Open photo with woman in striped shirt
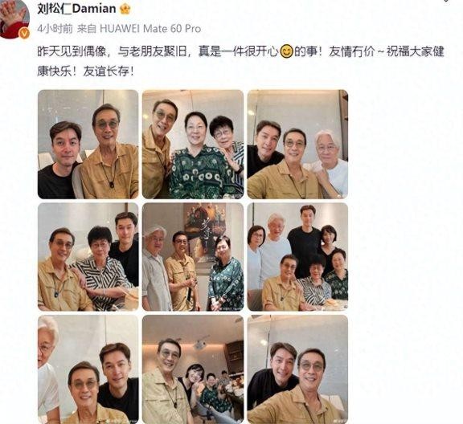The height and width of the screenshot is (424, 463). [x=88, y=257]
